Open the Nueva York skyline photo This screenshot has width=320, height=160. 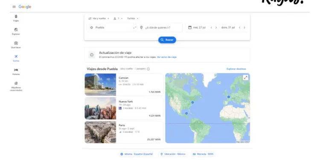[x=100, y=108]
